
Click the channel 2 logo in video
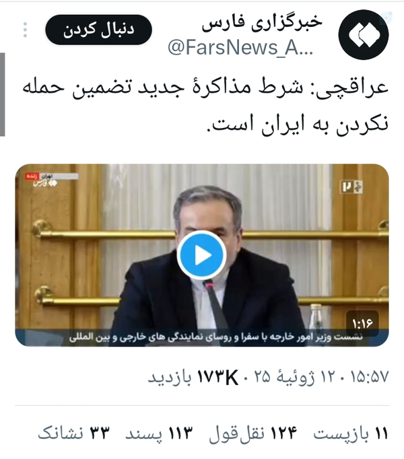click(351, 186)
